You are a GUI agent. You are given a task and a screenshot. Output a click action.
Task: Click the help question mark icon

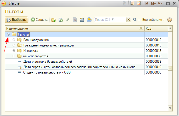[170, 20]
